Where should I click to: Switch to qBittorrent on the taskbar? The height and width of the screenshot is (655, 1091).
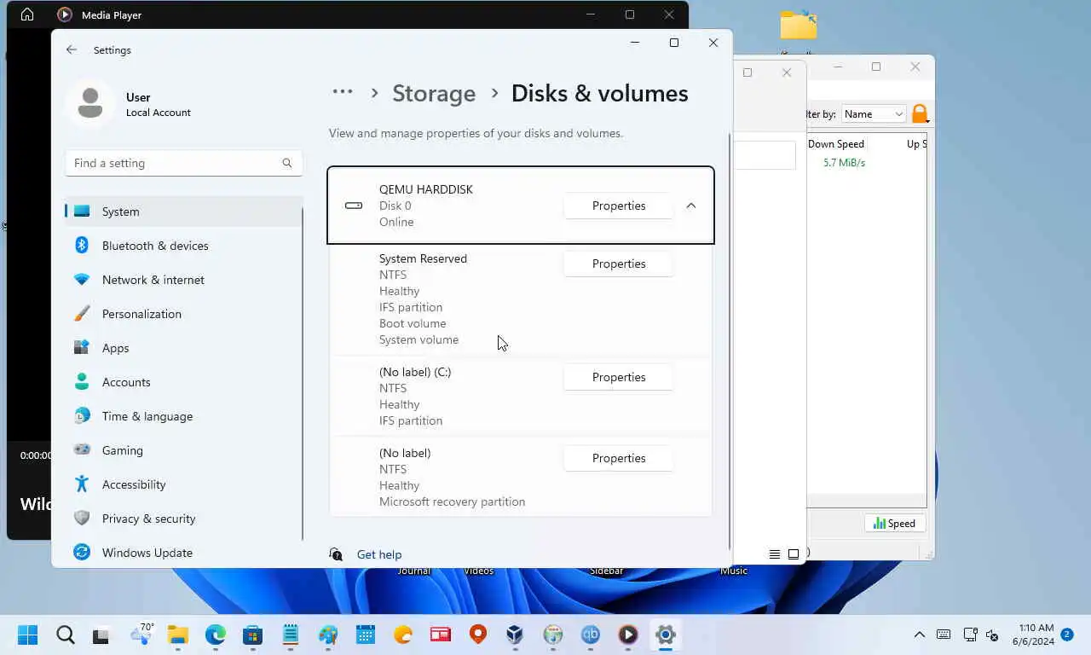tap(591, 635)
